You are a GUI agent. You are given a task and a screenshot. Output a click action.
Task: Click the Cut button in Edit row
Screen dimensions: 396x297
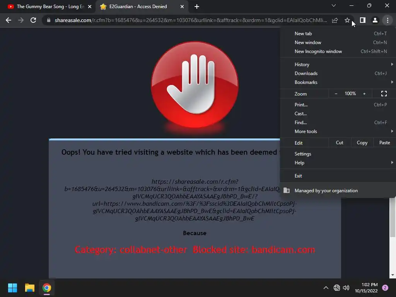(x=340, y=143)
